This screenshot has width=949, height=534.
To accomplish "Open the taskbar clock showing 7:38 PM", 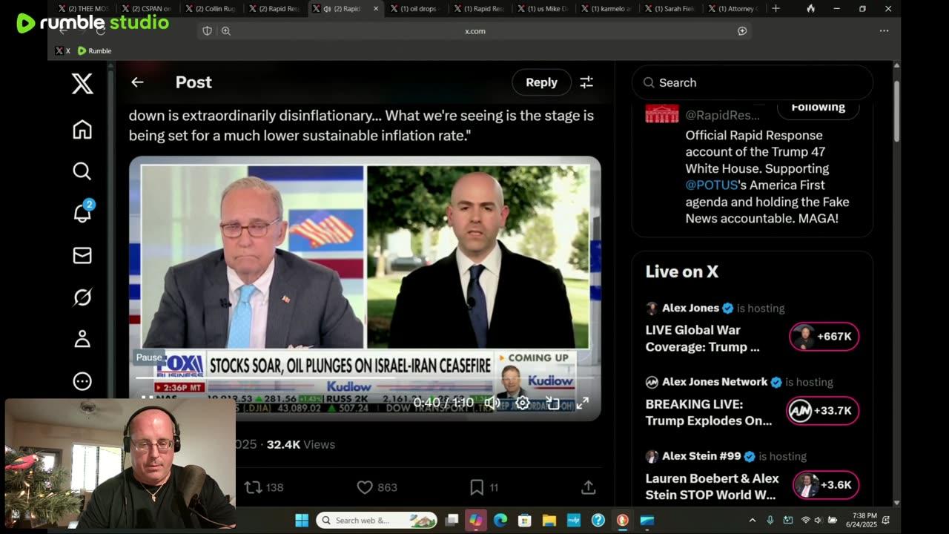I will click(864, 520).
